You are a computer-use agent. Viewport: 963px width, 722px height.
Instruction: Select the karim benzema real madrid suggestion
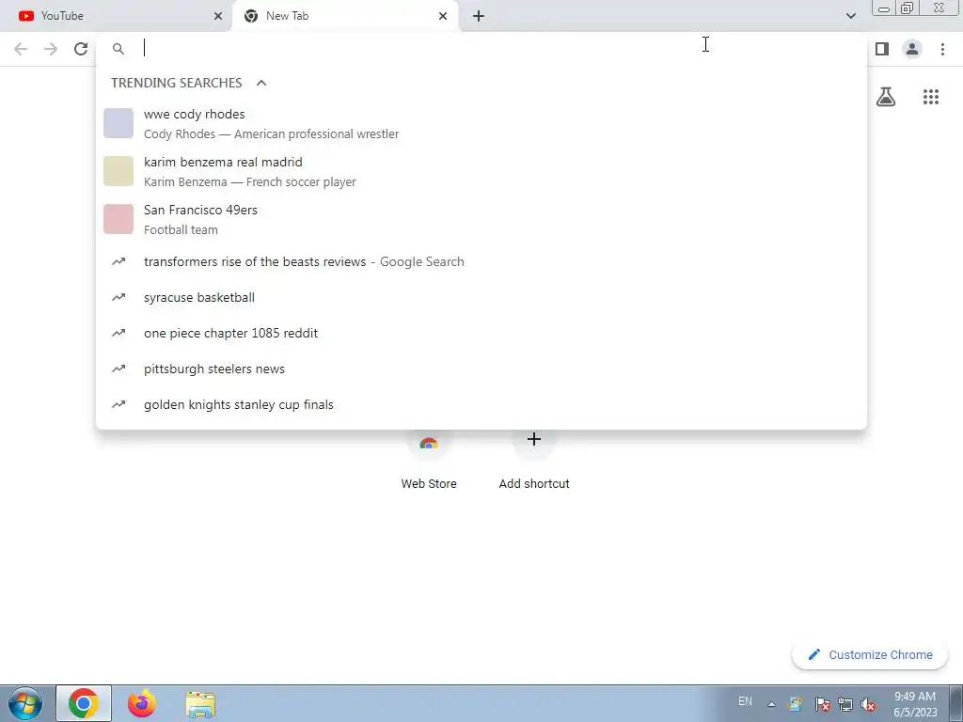481,171
